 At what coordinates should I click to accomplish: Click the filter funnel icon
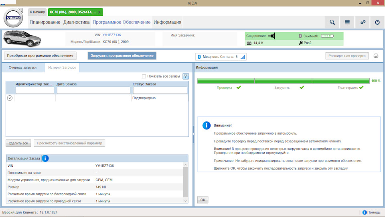pyautogui.click(x=186, y=76)
